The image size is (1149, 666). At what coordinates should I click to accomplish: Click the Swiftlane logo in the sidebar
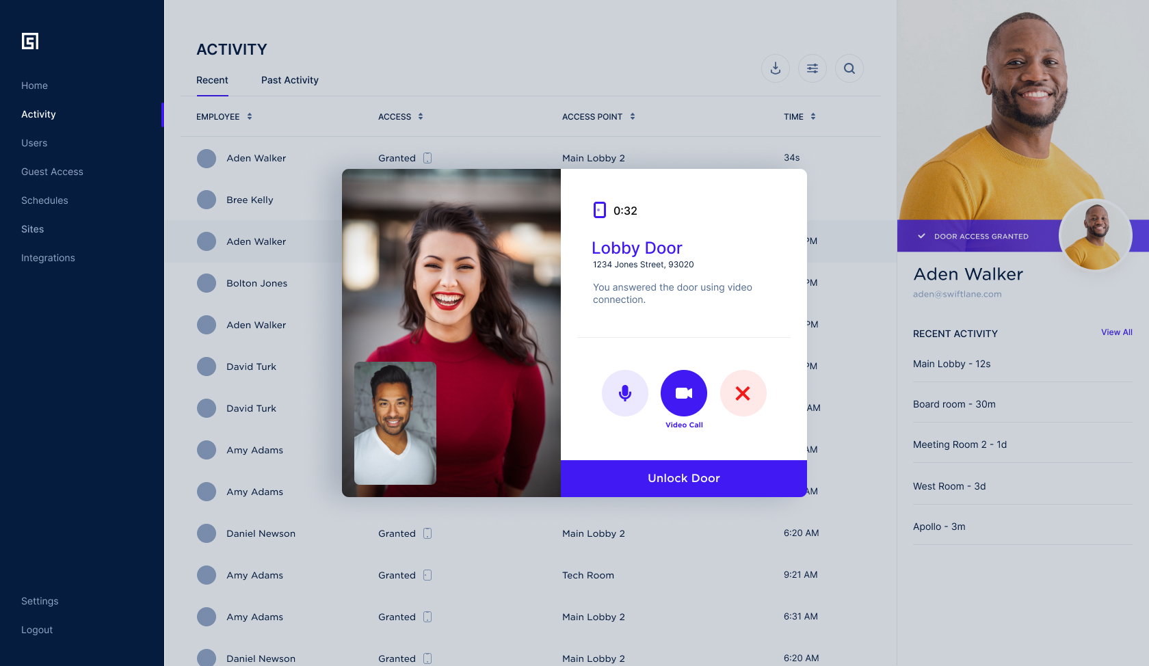tap(30, 41)
